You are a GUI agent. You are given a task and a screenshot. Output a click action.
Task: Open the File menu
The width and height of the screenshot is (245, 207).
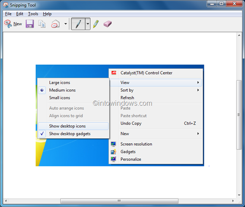(x=8, y=14)
